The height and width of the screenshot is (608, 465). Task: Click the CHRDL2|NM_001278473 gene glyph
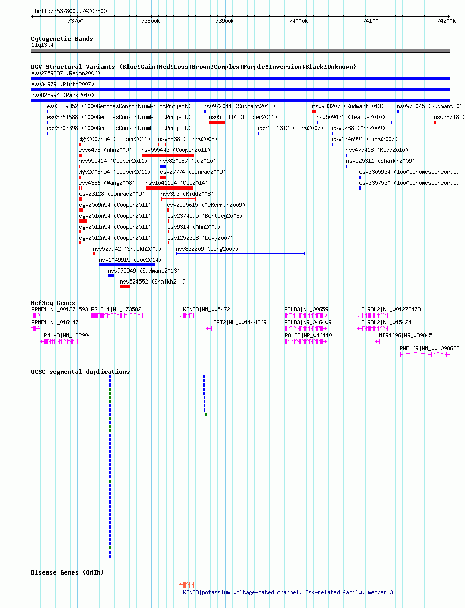[x=373, y=315]
